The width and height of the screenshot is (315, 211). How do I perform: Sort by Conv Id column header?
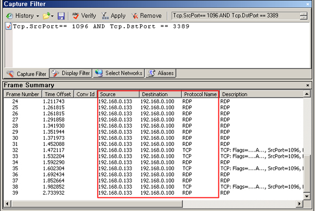pos(86,94)
